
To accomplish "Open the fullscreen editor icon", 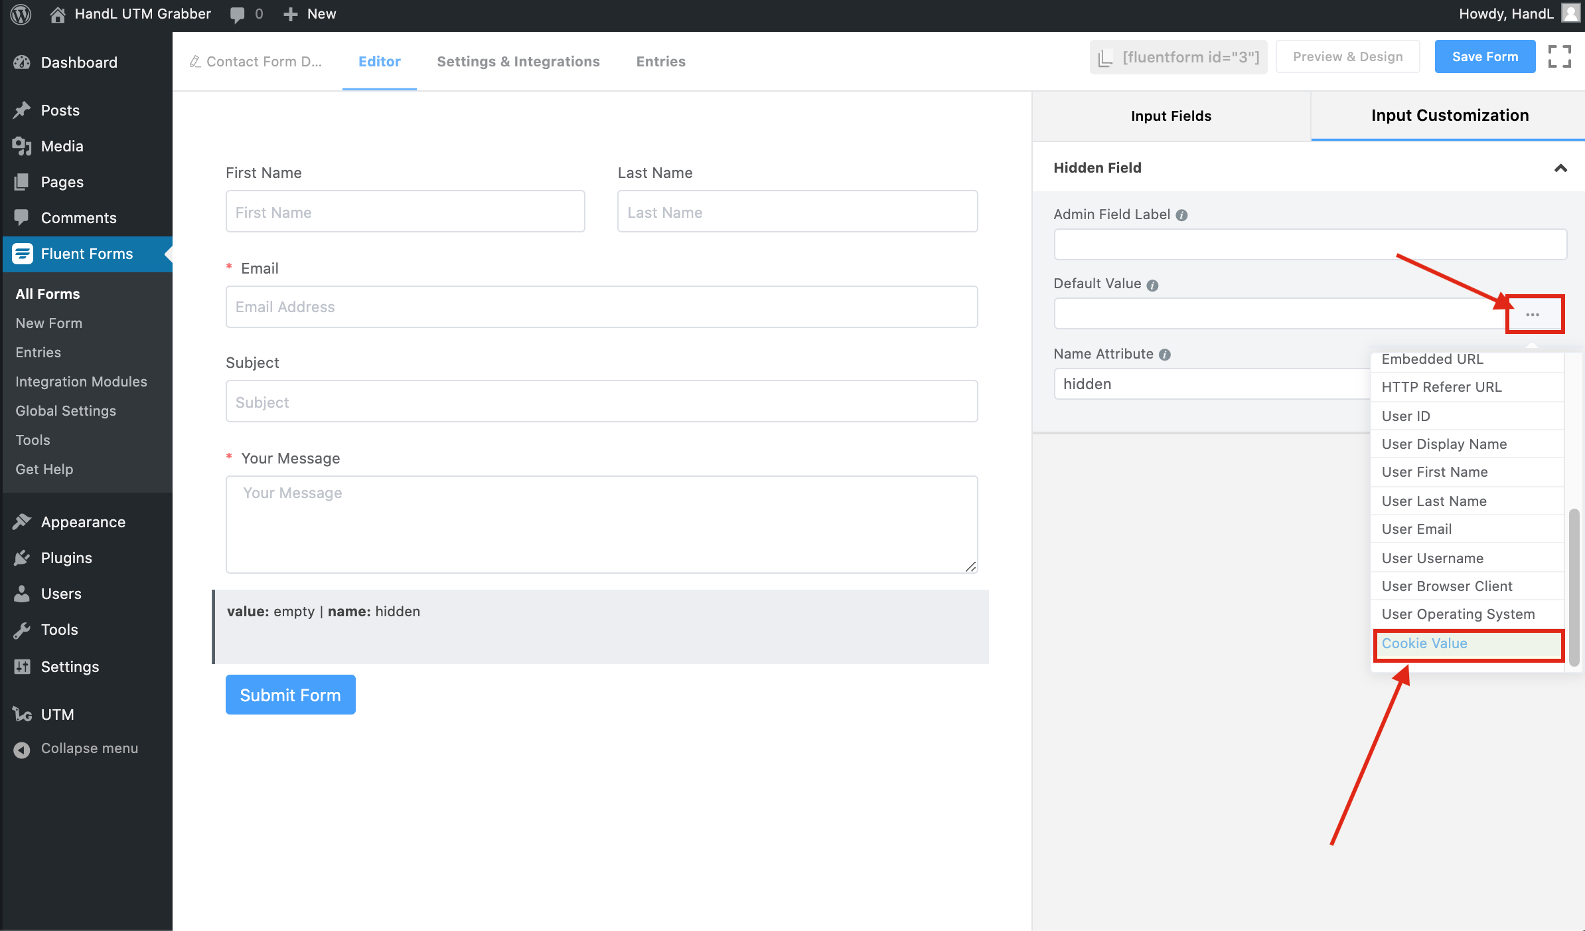I will point(1559,56).
